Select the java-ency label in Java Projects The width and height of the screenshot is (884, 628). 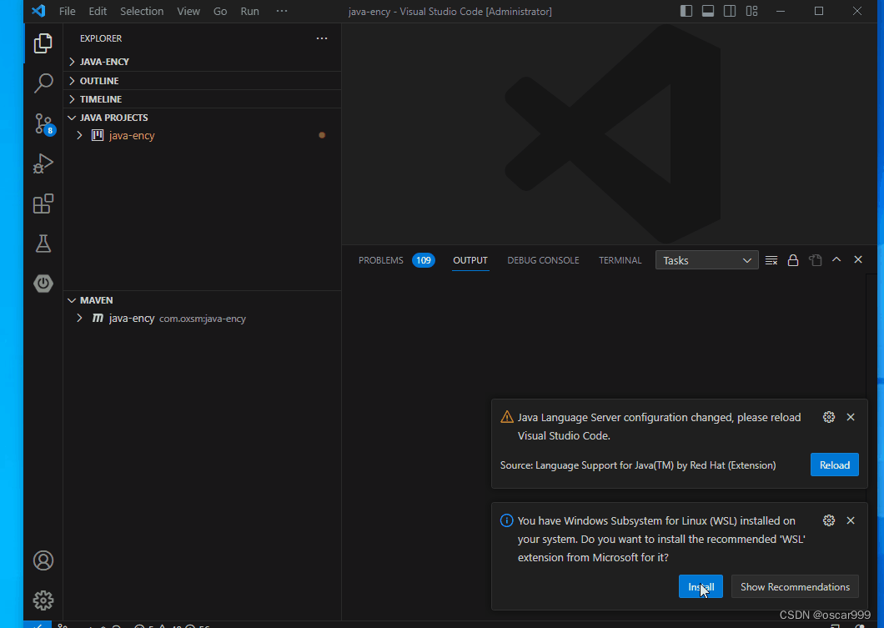(132, 135)
